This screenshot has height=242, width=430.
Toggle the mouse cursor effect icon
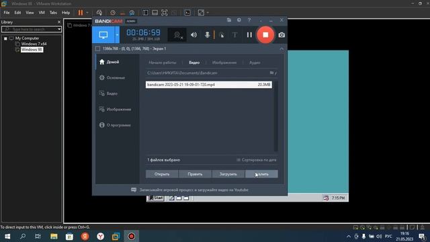[x=221, y=35]
